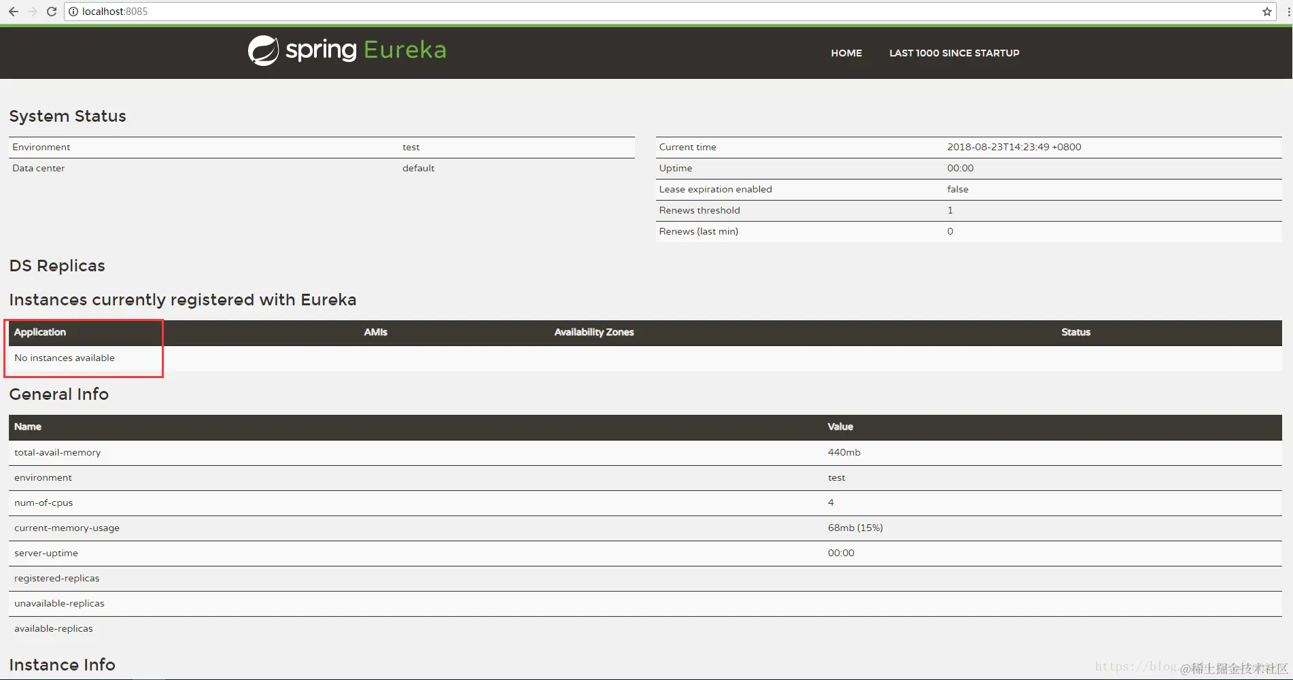Select the Data center label

[x=38, y=168]
